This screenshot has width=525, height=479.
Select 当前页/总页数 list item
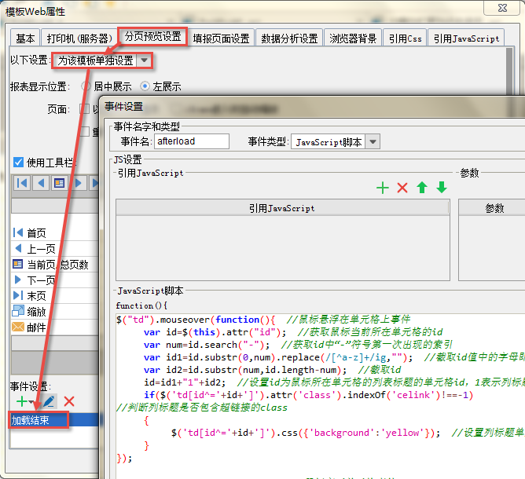point(55,265)
